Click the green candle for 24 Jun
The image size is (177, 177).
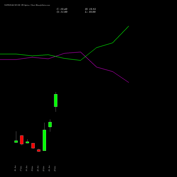point(50,125)
